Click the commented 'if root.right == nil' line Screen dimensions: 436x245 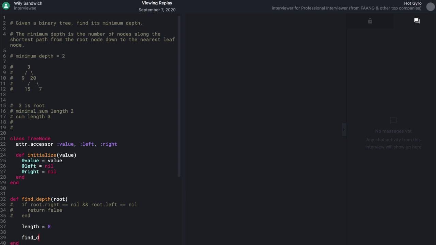[74, 205]
